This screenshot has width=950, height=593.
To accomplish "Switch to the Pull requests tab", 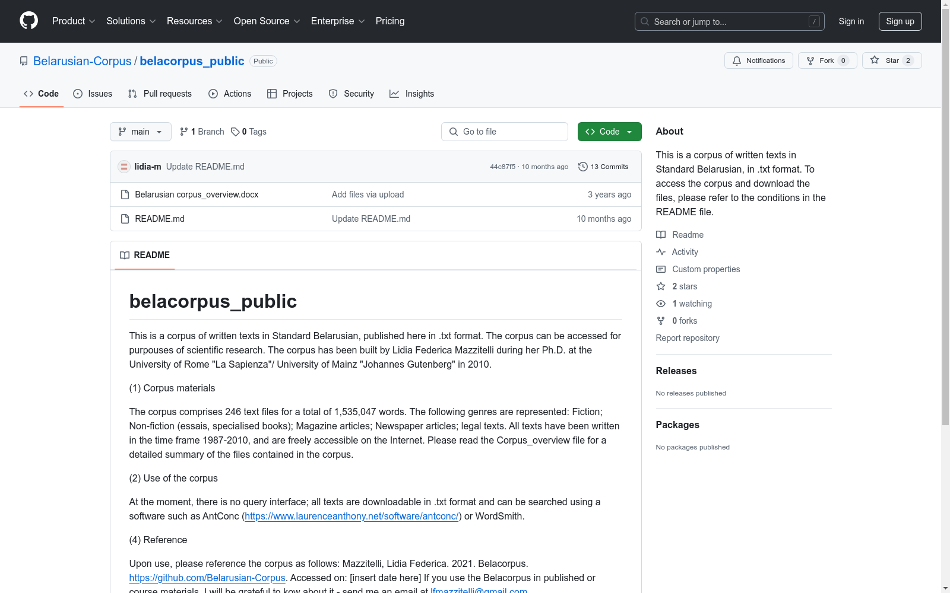I will click(160, 94).
